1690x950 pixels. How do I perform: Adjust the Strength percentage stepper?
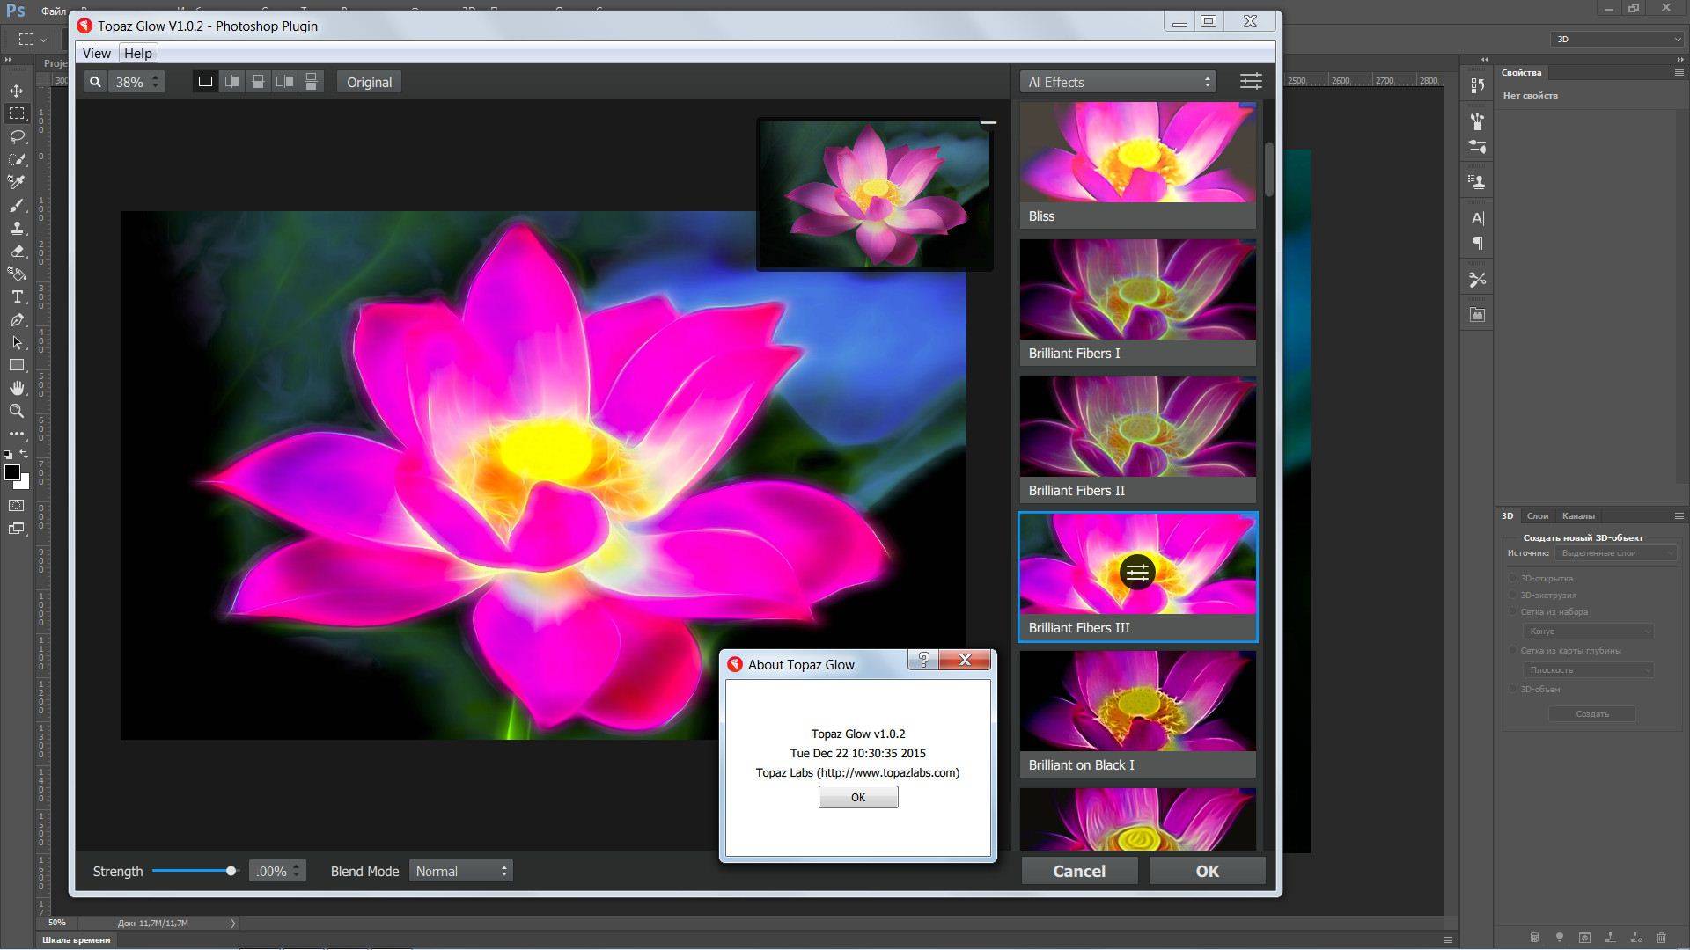(297, 871)
